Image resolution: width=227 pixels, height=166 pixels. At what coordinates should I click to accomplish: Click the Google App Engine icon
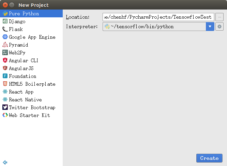point(5,37)
